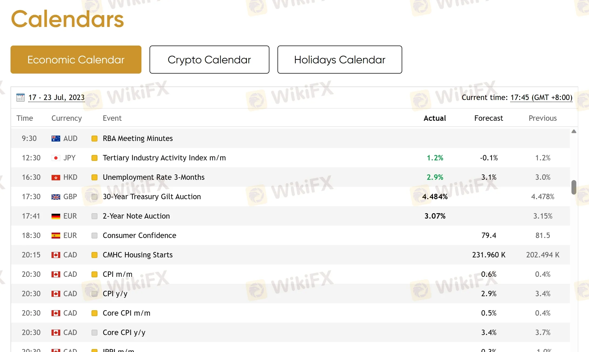The image size is (589, 352).
Task: Click the German flag beside 2-Year Note Auction
Action: point(55,216)
